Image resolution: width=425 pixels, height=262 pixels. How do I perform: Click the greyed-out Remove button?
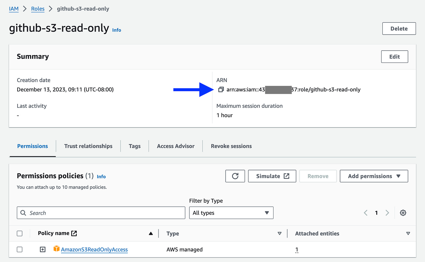coord(318,176)
